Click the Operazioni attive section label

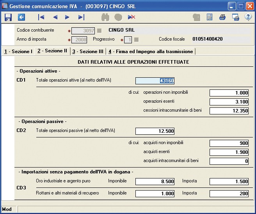point(38,71)
